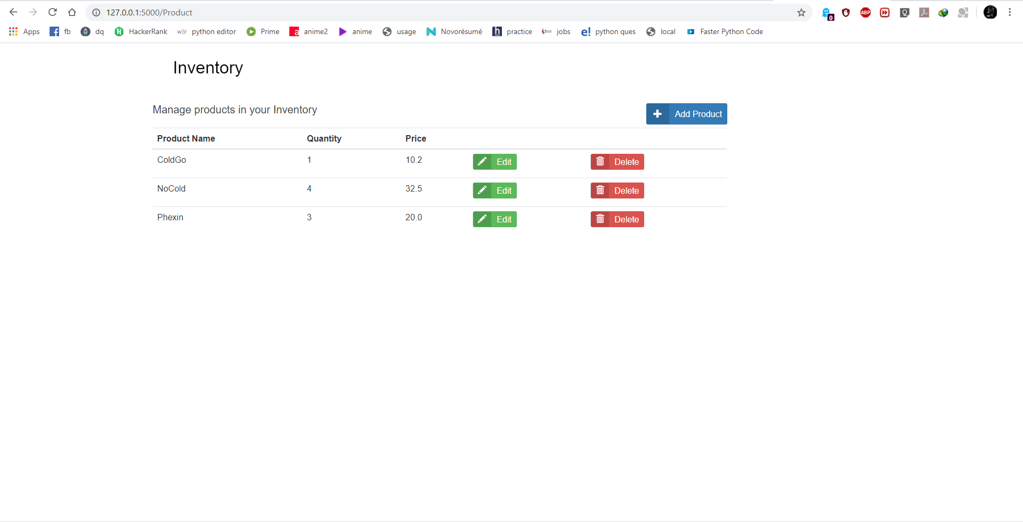Screen dimensions: 1023x522
Task: Open the Chrome profile avatar
Action: 990,12
